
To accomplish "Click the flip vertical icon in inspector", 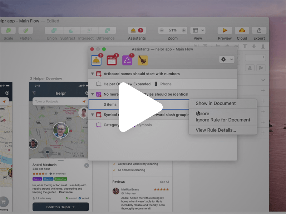I will coord(261,68).
